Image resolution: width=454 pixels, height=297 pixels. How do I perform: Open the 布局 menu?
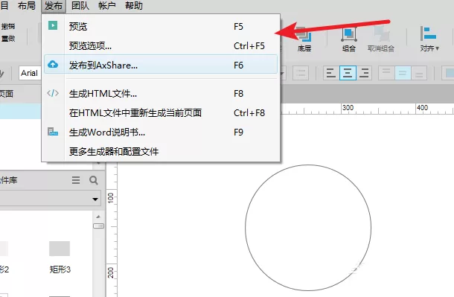point(26,5)
